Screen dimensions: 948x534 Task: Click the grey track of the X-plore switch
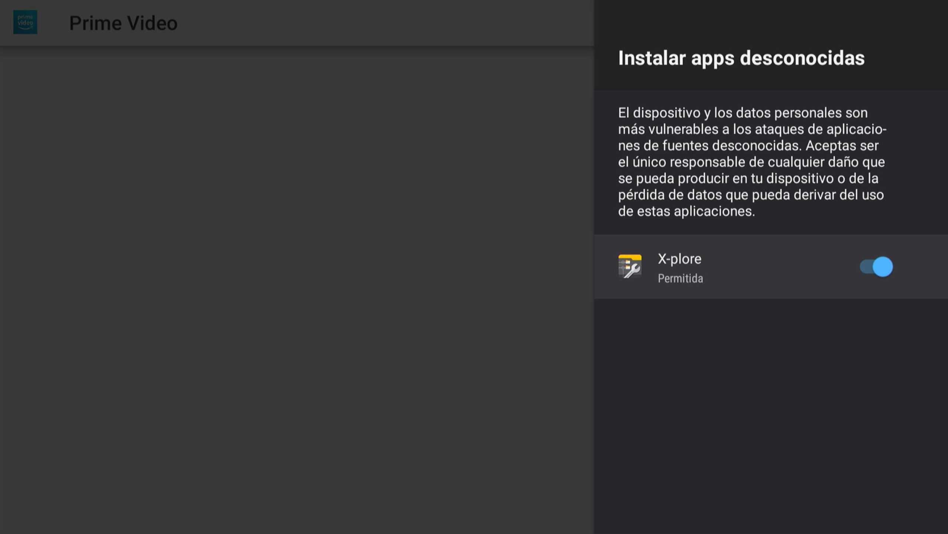coord(866,266)
